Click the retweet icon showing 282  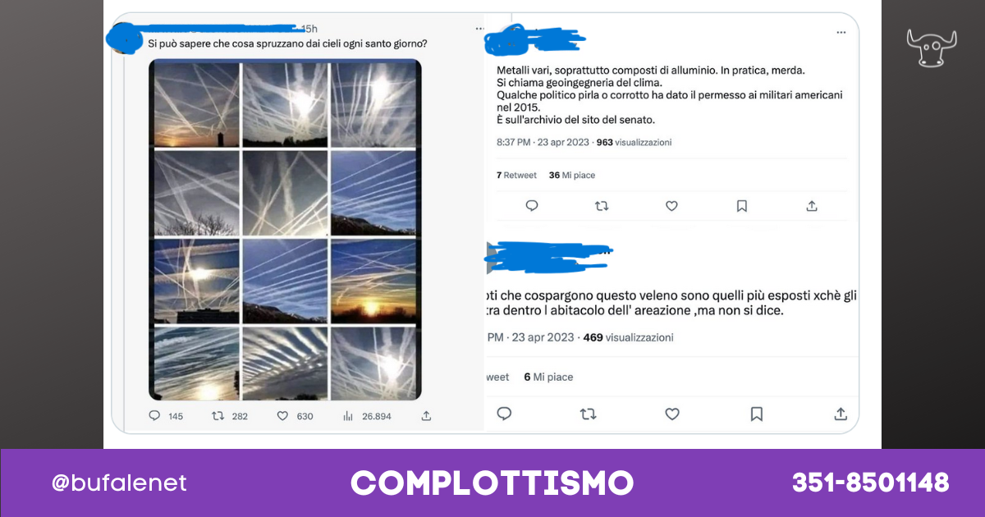[x=218, y=416]
